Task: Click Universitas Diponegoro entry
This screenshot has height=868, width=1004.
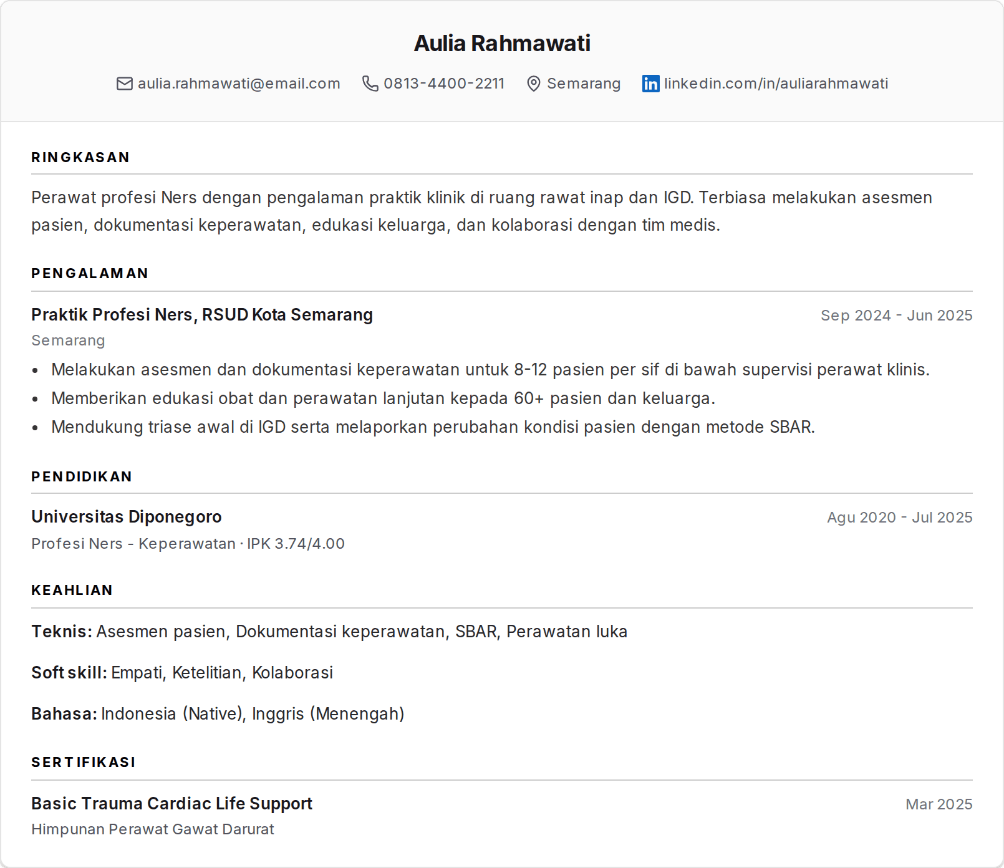Action: [x=127, y=517]
